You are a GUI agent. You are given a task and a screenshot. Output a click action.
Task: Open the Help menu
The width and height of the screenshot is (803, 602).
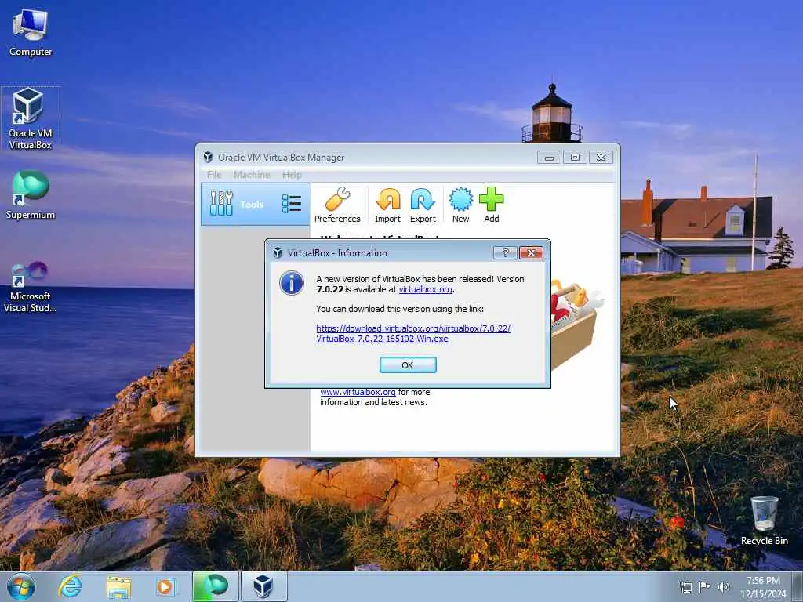[292, 175]
